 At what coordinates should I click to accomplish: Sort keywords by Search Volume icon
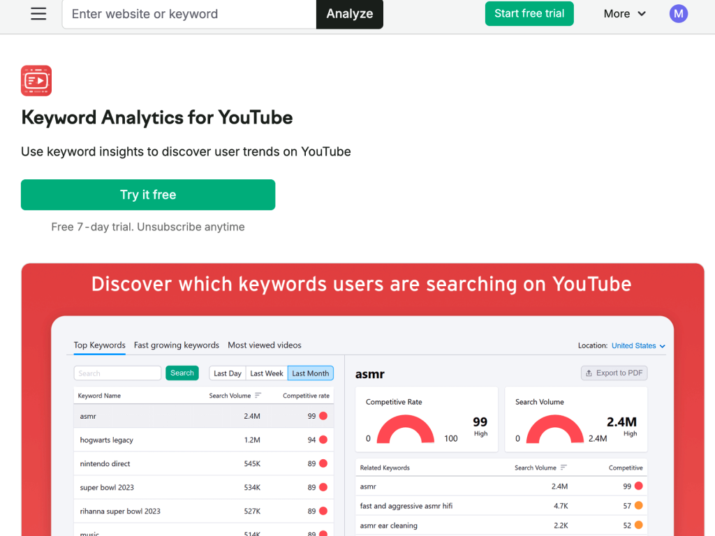258,395
